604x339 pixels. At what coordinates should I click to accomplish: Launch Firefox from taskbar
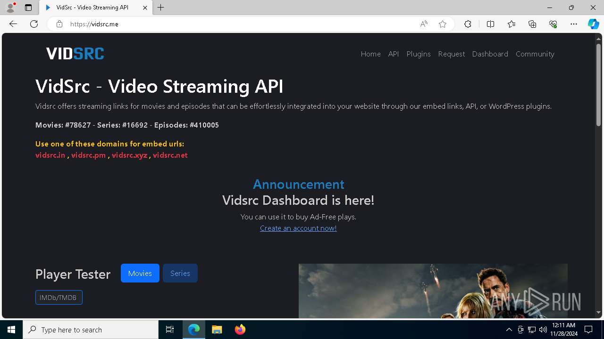[240, 330]
